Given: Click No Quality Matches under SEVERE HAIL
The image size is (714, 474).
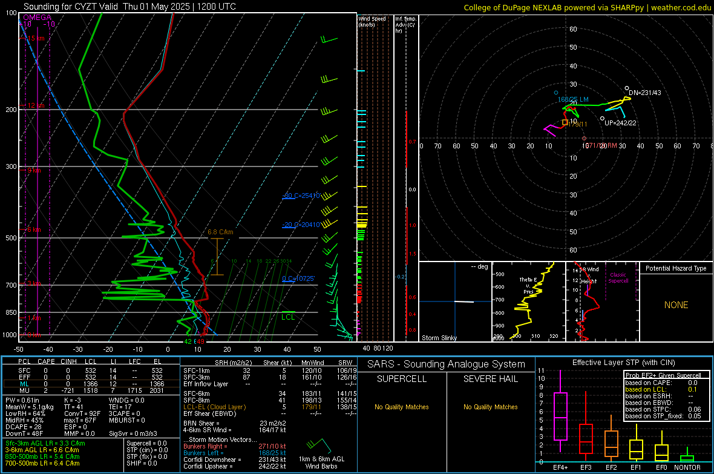Looking at the screenshot, I should 490,407.
